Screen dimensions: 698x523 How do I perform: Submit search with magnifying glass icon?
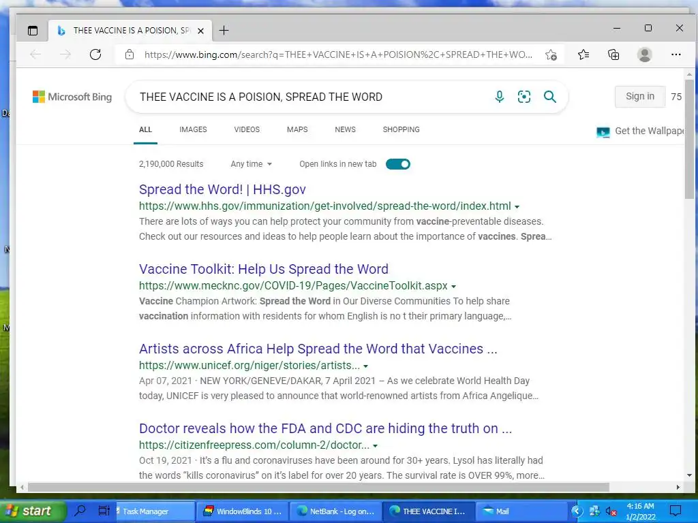[550, 97]
